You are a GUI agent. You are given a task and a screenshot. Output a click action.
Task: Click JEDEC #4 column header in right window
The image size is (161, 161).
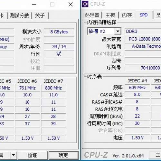click(137, 81)
